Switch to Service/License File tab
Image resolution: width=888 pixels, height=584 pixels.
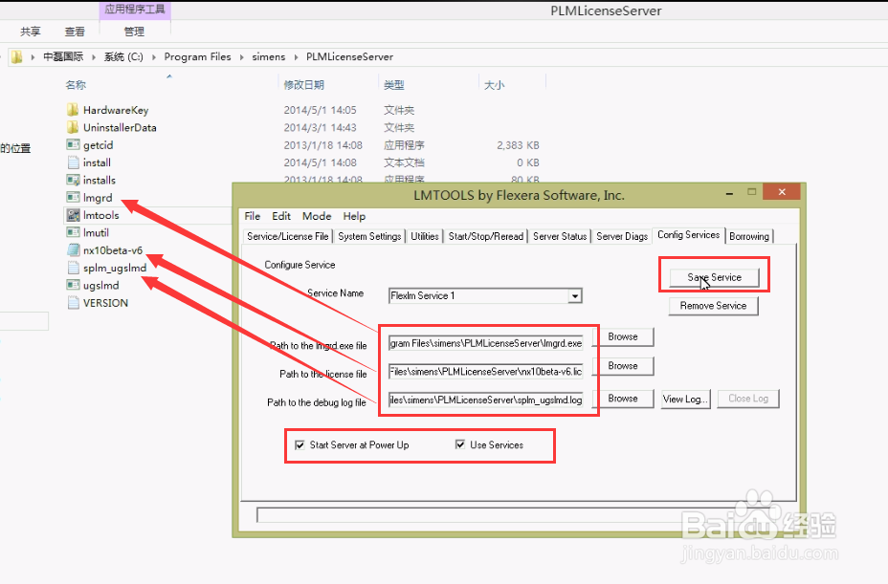[x=288, y=236]
